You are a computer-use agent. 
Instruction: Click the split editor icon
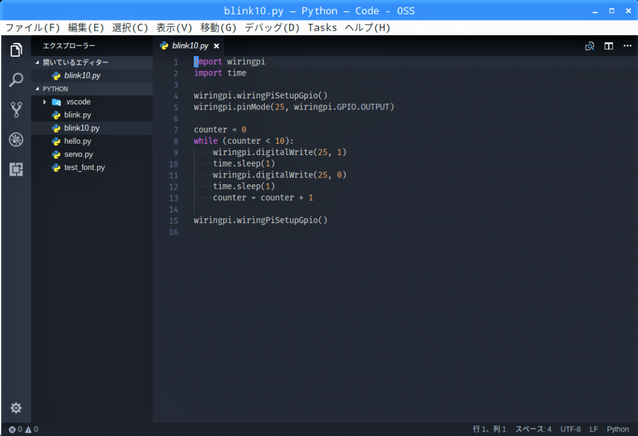[609, 46]
